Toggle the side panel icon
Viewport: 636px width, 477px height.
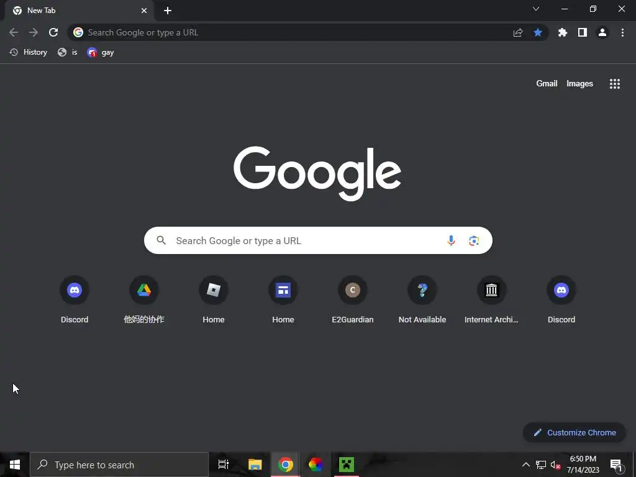(583, 32)
